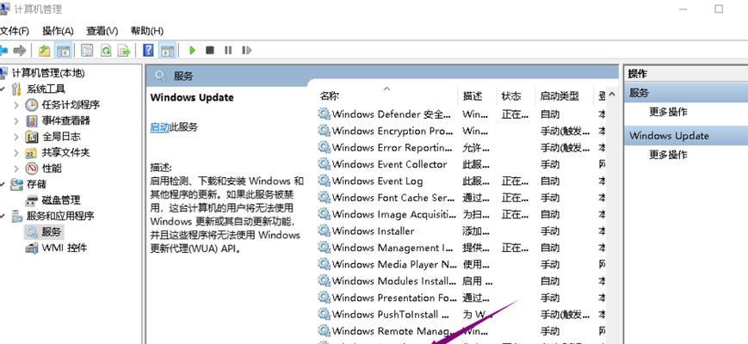The height and width of the screenshot is (344, 748).
Task: Open the 文件(F) menu
Action: coord(15,31)
